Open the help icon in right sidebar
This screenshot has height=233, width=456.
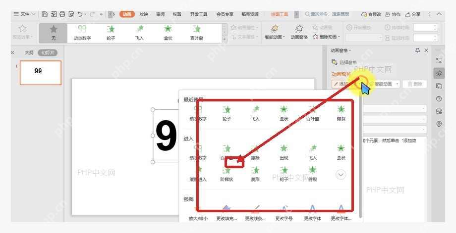coord(439,98)
